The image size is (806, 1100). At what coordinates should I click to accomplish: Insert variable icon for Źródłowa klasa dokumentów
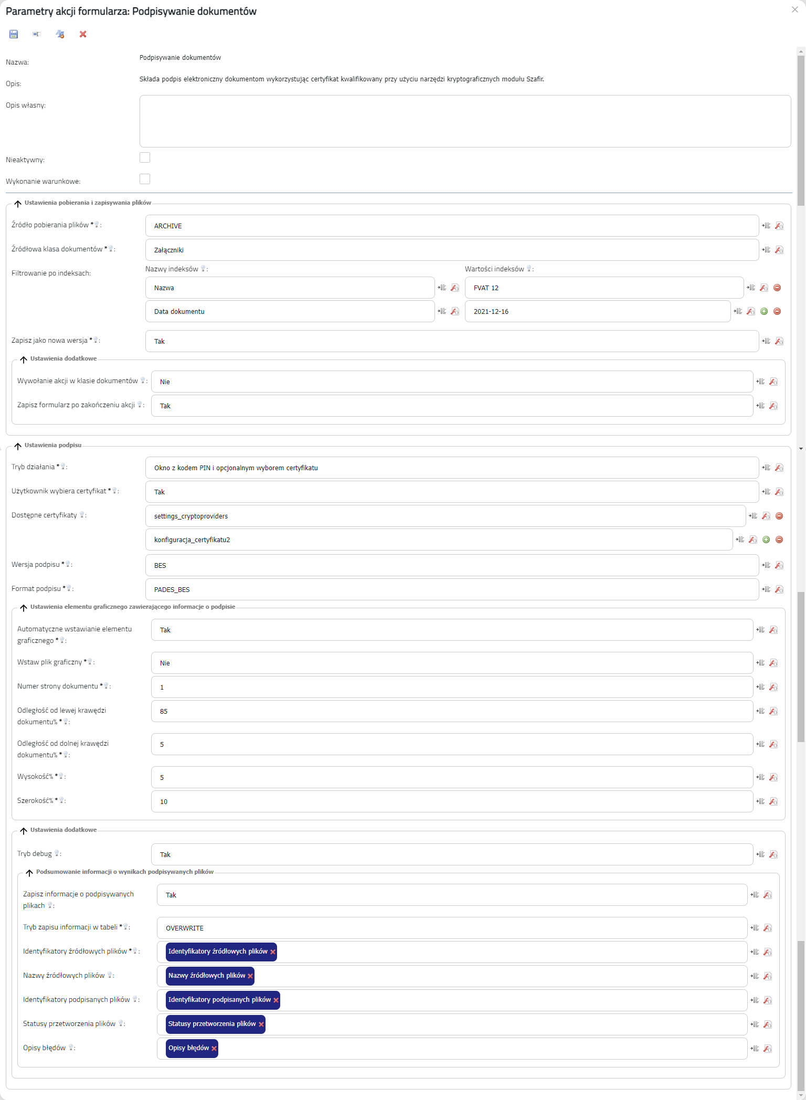coord(766,250)
